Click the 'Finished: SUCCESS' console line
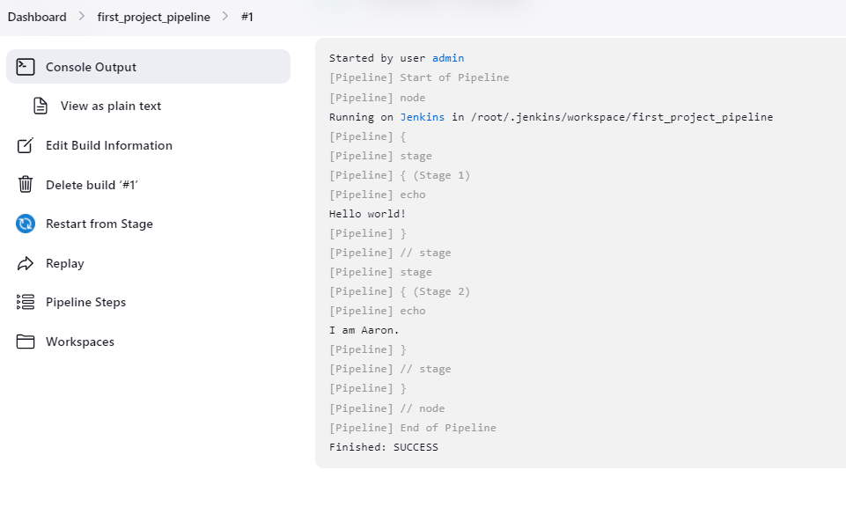The height and width of the screenshot is (507, 846). pos(384,447)
